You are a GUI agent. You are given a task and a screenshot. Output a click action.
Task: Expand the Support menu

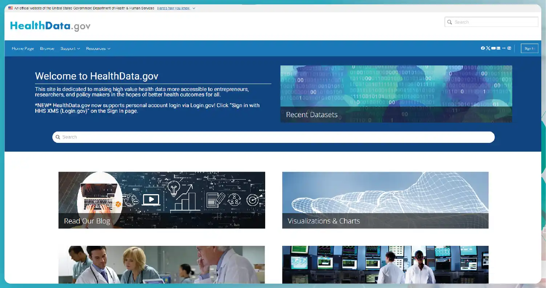tap(70, 48)
